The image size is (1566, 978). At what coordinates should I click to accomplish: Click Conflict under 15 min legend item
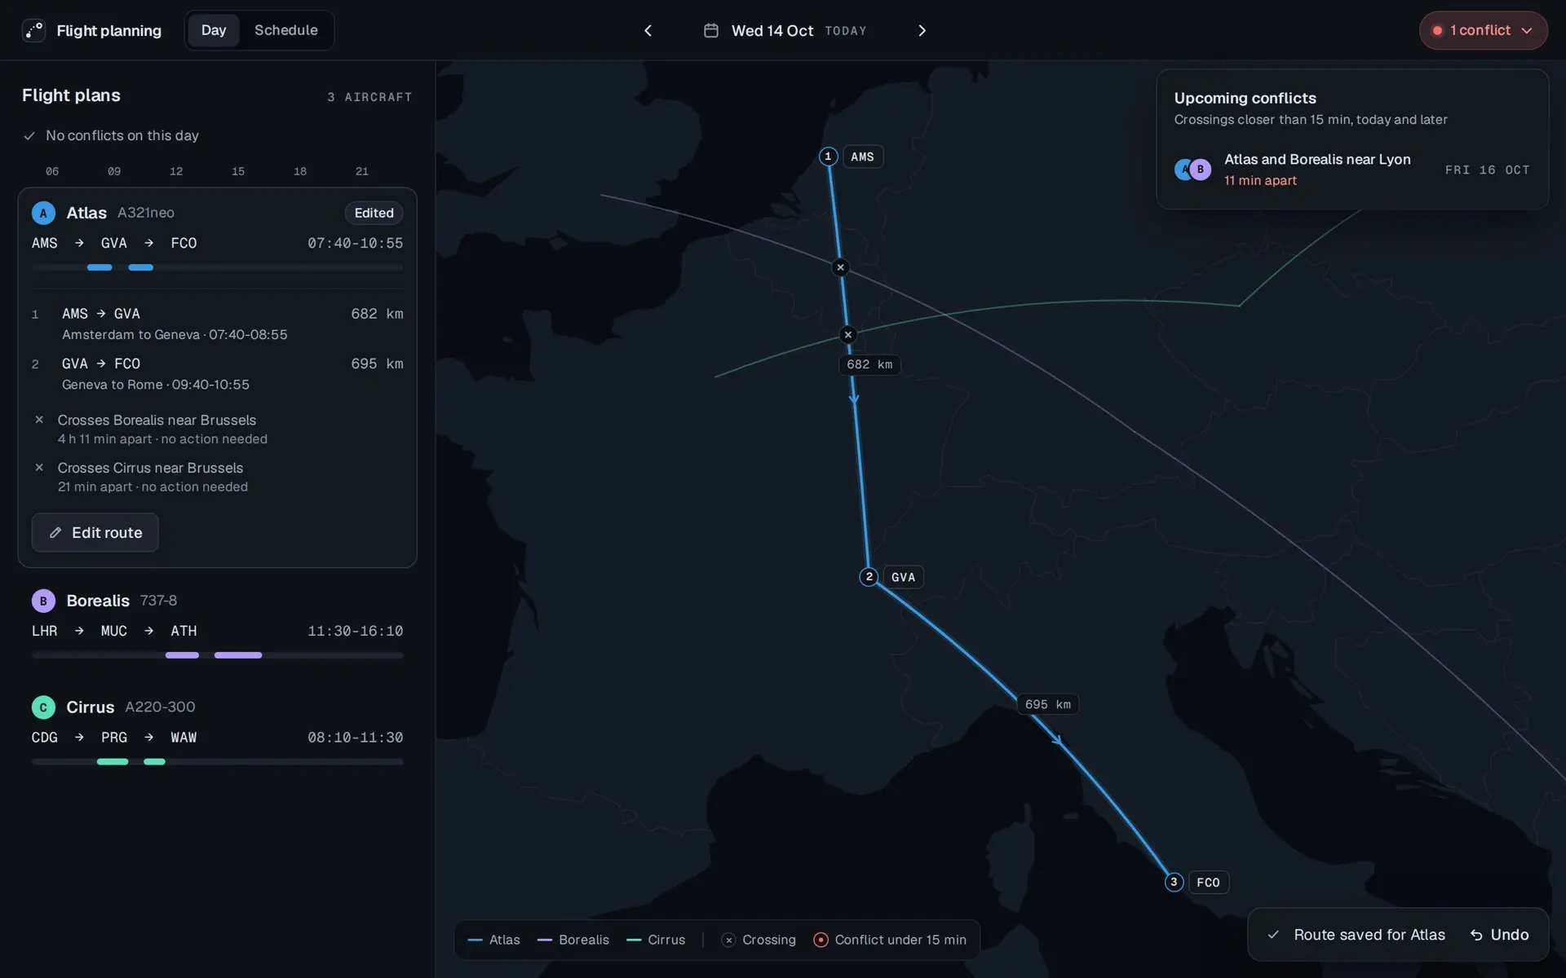(890, 940)
